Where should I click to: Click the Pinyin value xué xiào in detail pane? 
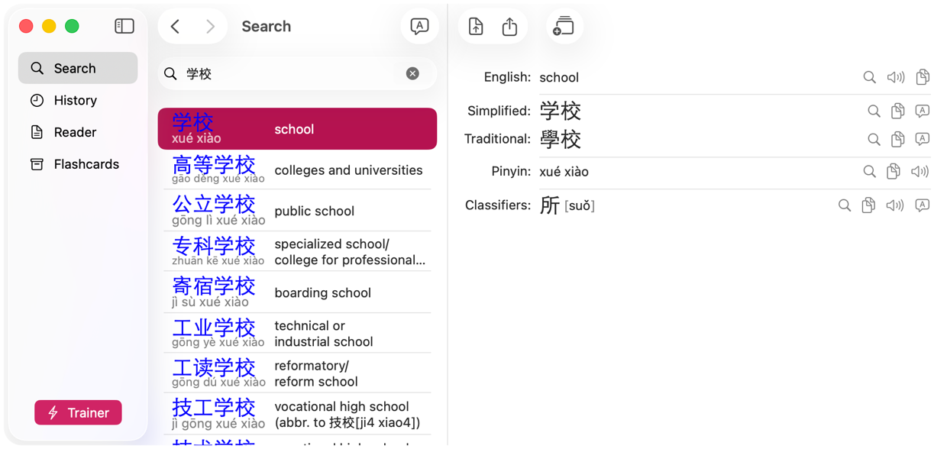tap(564, 172)
